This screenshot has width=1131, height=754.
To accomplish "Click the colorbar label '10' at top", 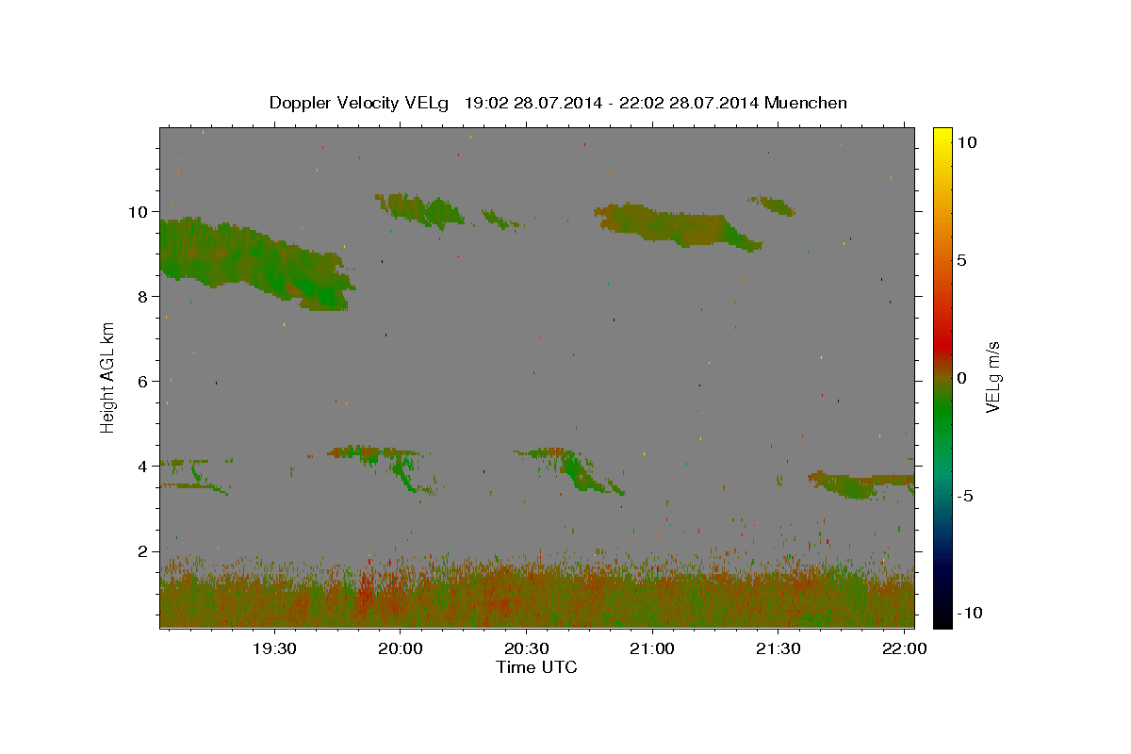I will pos(967,141).
